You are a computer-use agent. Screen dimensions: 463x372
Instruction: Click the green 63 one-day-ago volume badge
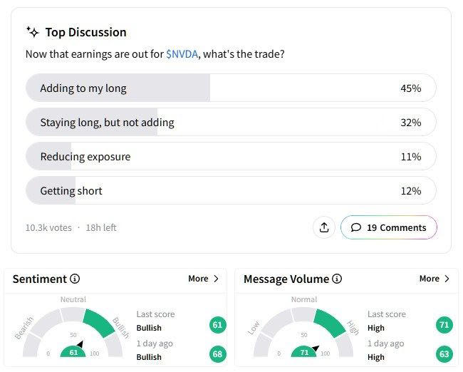tap(444, 353)
